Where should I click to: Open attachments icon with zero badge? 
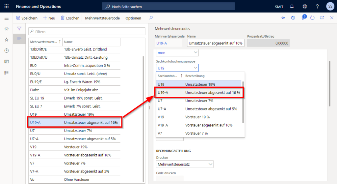pos(303,17)
